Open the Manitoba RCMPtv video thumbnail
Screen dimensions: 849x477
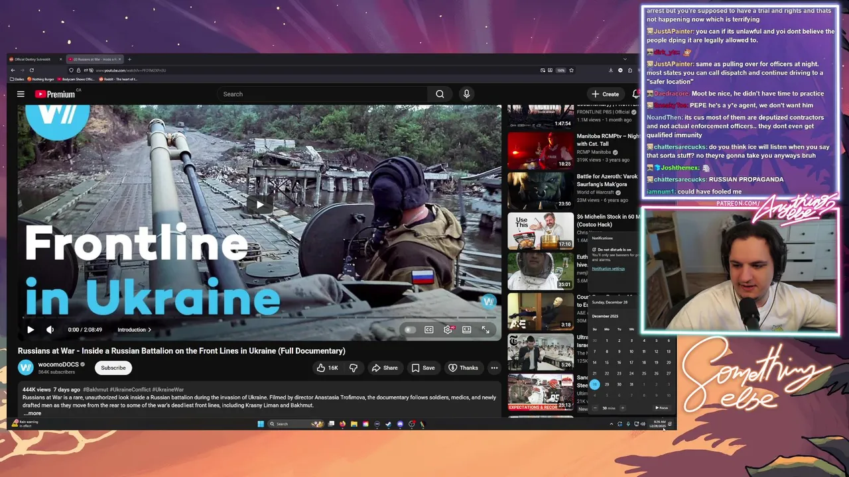click(541, 150)
